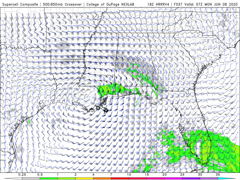
Task: Click the 'Supercell Composite' title text
Action: point(20,4)
